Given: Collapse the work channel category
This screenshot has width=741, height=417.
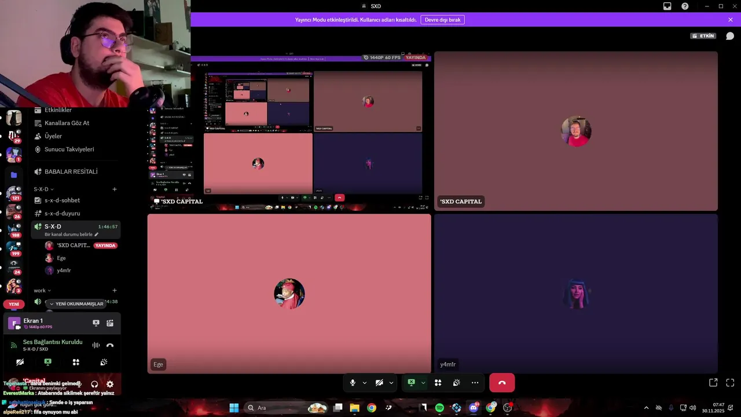Looking at the screenshot, I should point(42,291).
